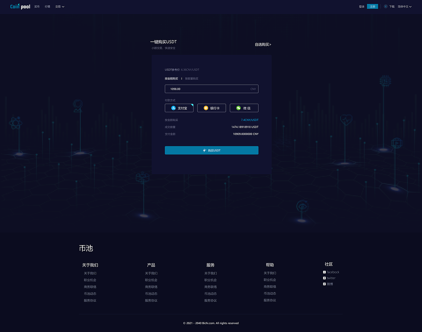Open 币池动态 link under 帮助 column
Image resolution: width=422 pixels, height=332 pixels.
coord(270,294)
